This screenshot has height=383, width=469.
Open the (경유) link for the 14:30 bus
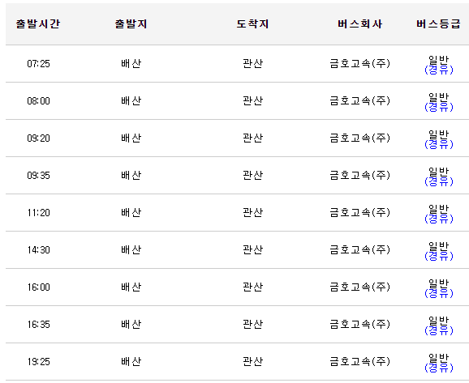pyautogui.click(x=439, y=256)
